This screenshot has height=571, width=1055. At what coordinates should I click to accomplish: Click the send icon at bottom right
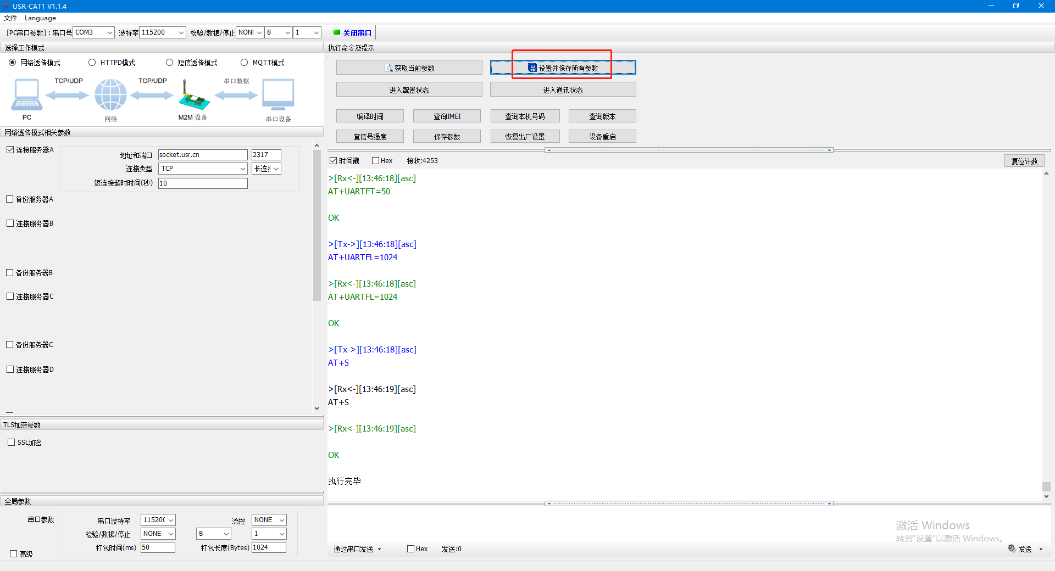[x=1012, y=548]
